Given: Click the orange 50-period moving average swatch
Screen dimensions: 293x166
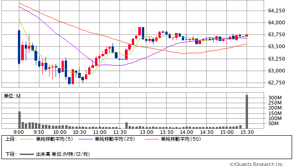Looking at the screenshot, I should pos(152,139).
